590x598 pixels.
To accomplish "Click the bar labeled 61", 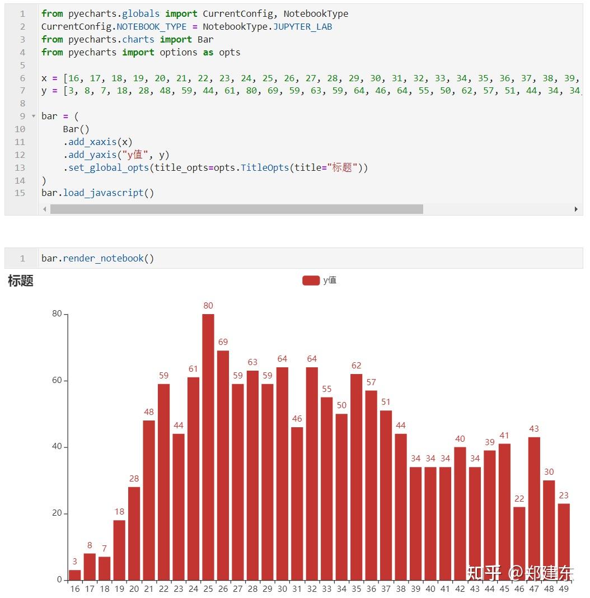I will pyautogui.click(x=193, y=479).
